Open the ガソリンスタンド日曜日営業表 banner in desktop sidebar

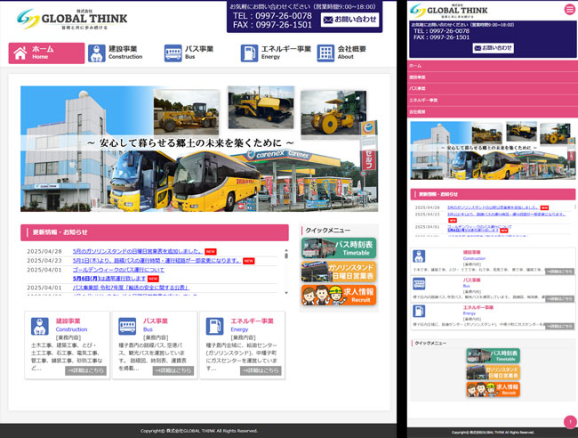click(338, 272)
